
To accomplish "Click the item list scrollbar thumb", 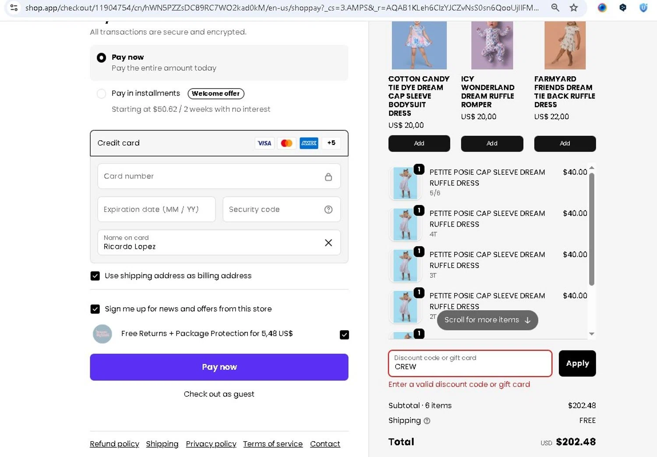I will [592, 229].
